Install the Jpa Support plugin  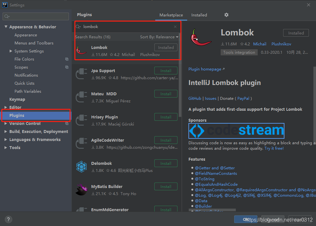click(166, 71)
